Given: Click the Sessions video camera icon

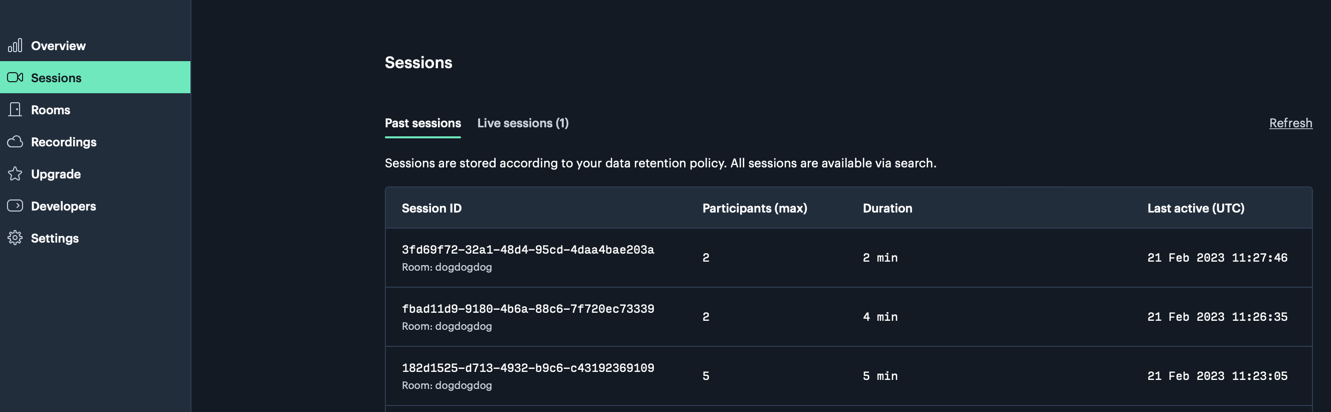Looking at the screenshot, I should tap(15, 78).
